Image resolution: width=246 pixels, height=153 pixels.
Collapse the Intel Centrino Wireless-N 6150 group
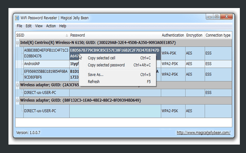[x=18, y=42]
